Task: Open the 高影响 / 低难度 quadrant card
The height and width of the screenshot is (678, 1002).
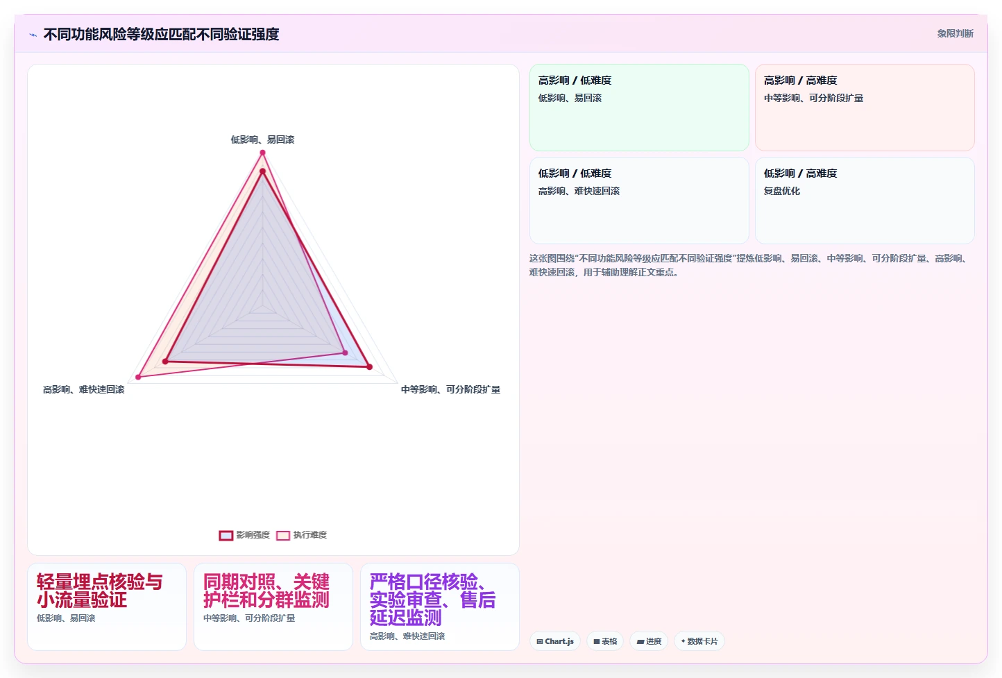Action: pyautogui.click(x=639, y=108)
